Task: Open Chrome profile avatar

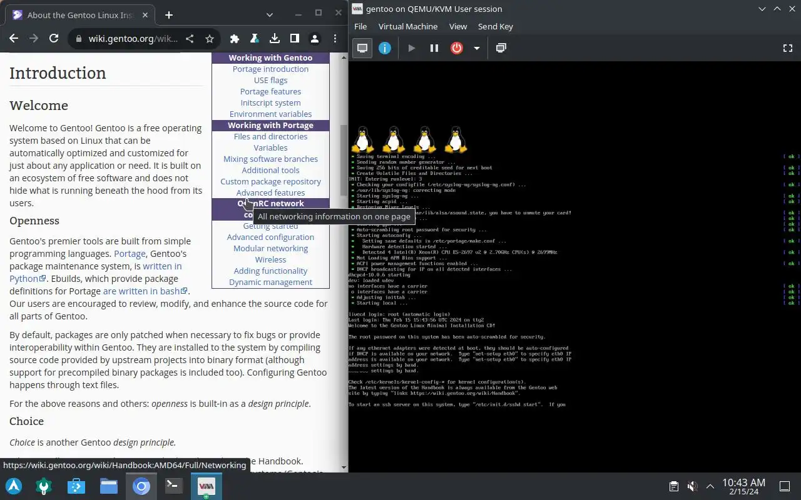Action: [315, 39]
